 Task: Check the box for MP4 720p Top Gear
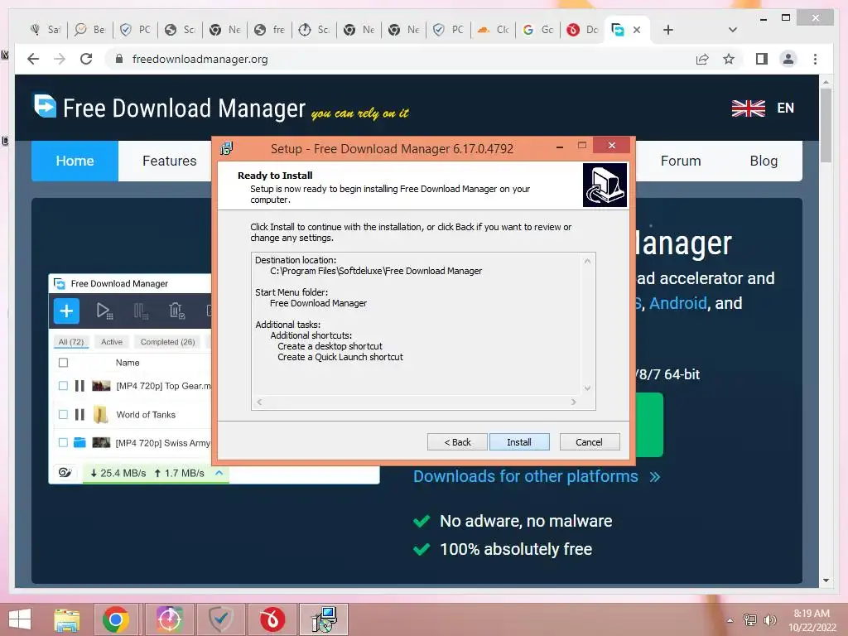[63, 386]
